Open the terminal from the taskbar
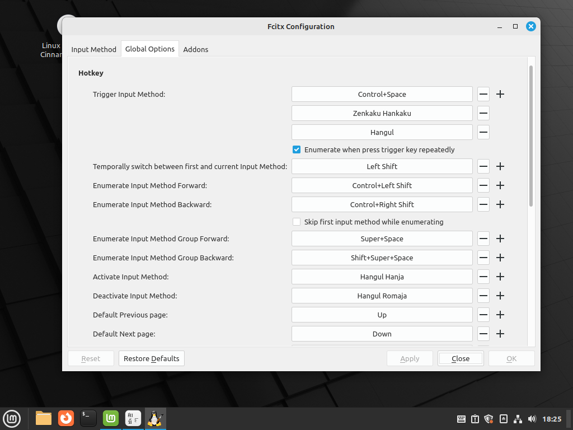This screenshot has width=573, height=430. click(88, 418)
